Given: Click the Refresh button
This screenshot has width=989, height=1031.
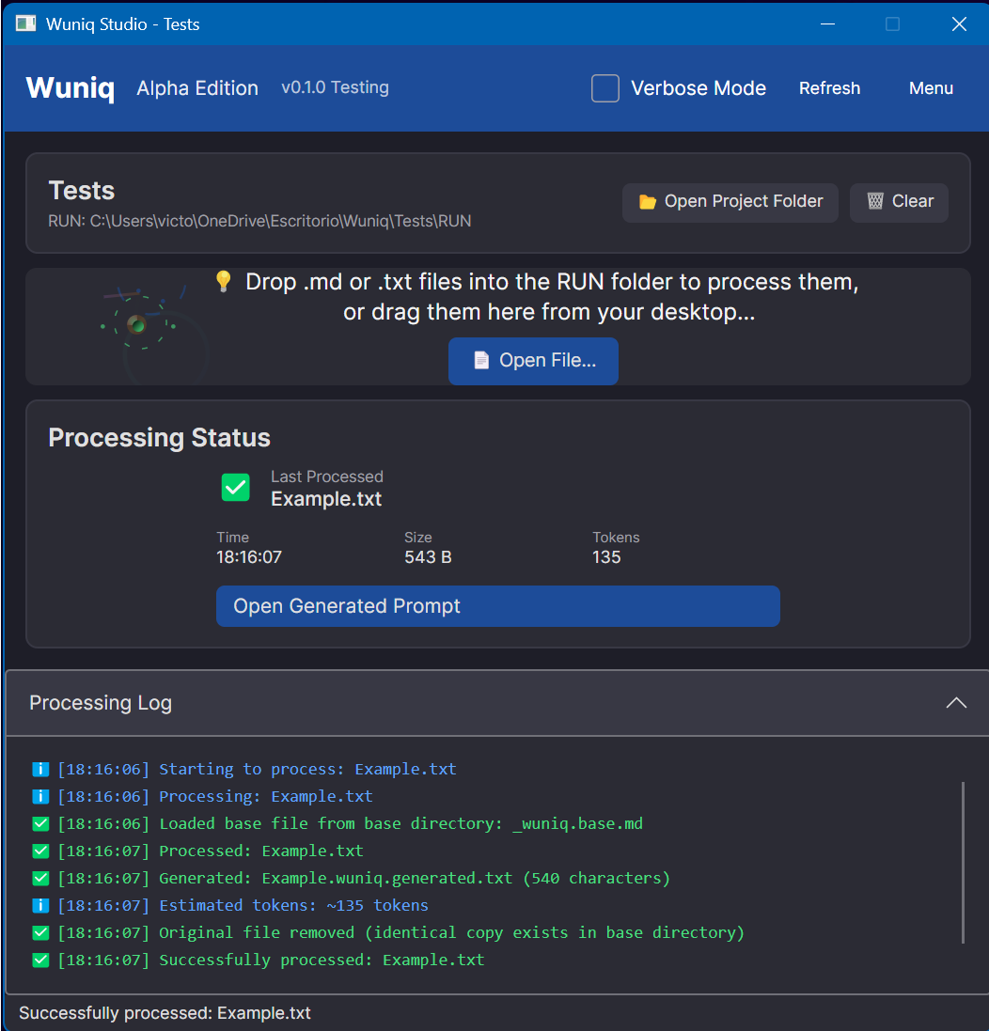Looking at the screenshot, I should click(829, 88).
